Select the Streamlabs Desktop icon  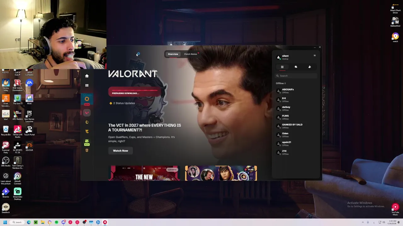[18, 194]
